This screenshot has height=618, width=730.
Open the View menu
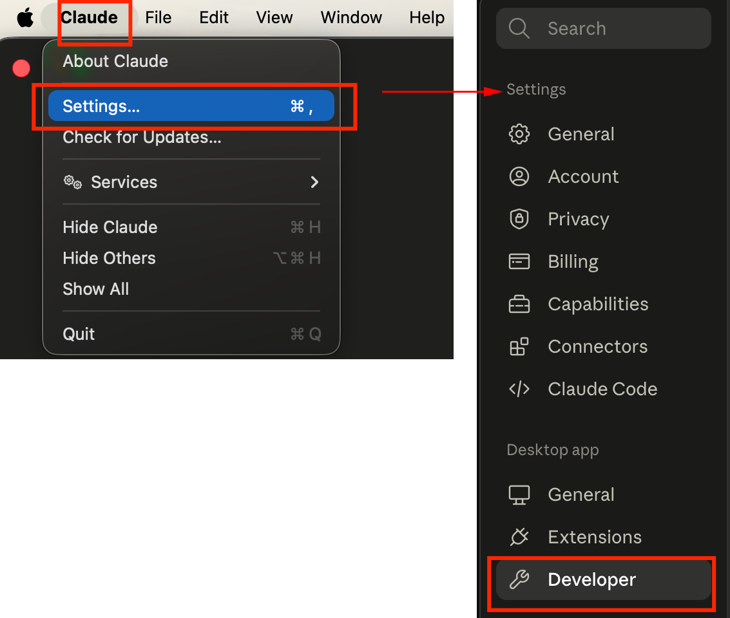click(x=274, y=17)
